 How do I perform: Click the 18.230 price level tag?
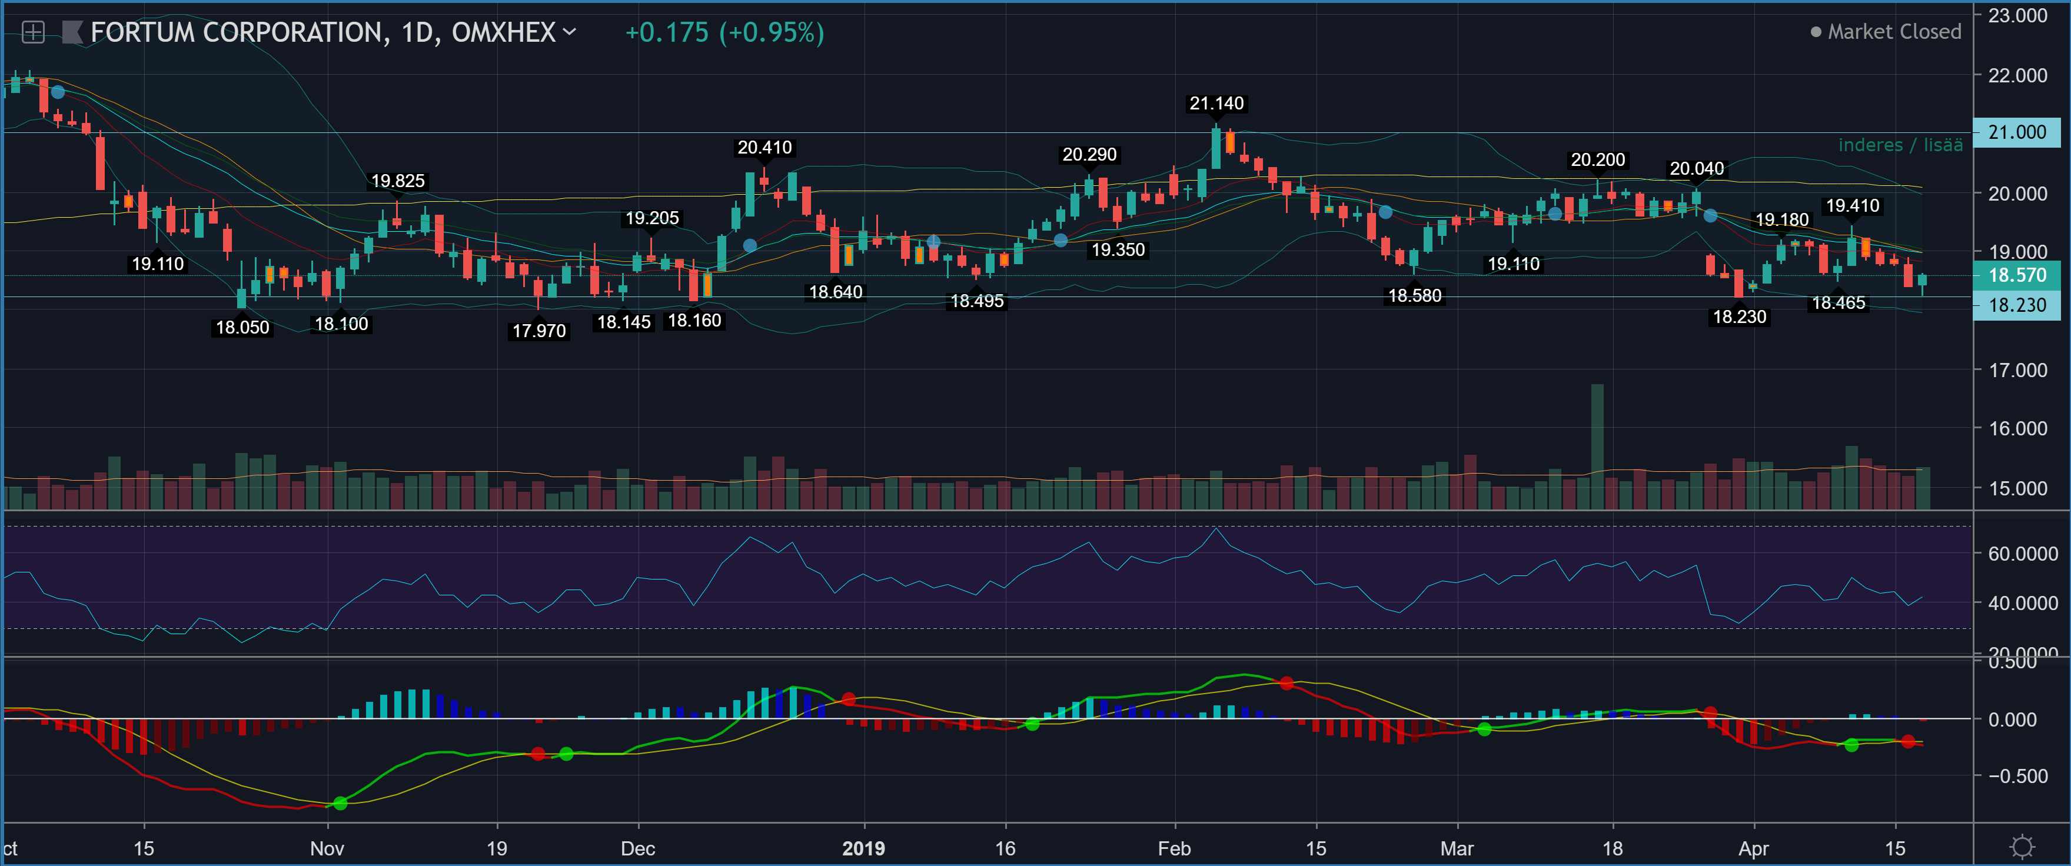coord(2017,305)
